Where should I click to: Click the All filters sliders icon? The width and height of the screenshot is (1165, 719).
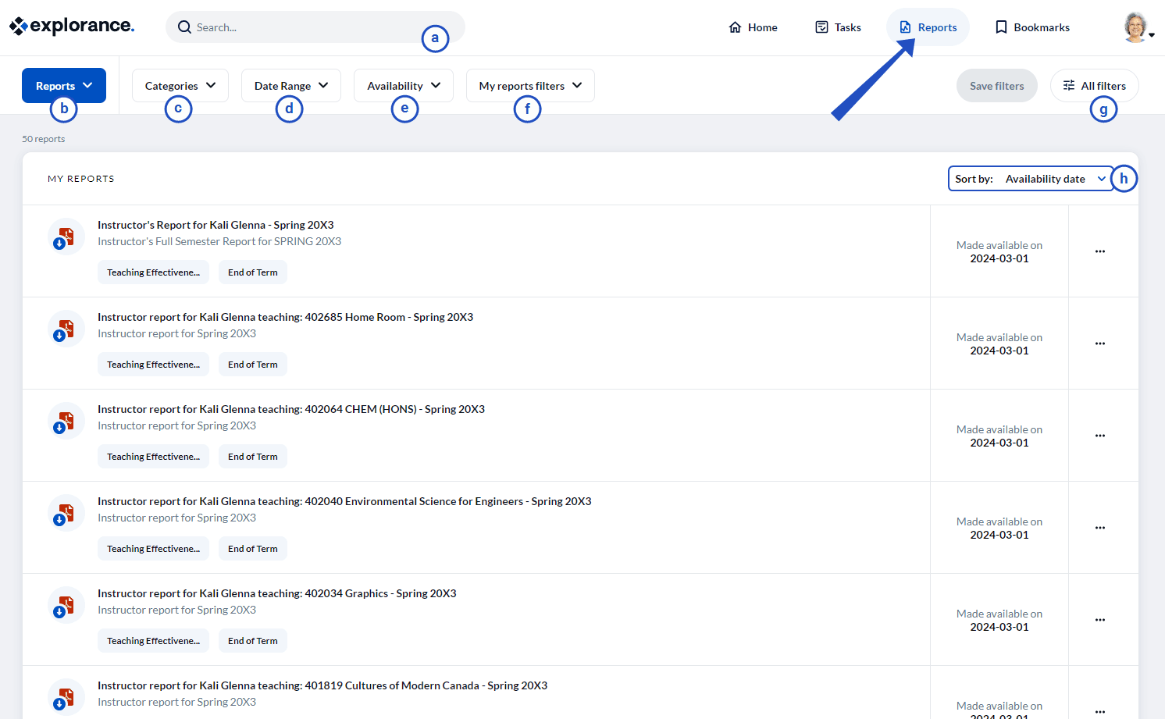pyautogui.click(x=1069, y=86)
